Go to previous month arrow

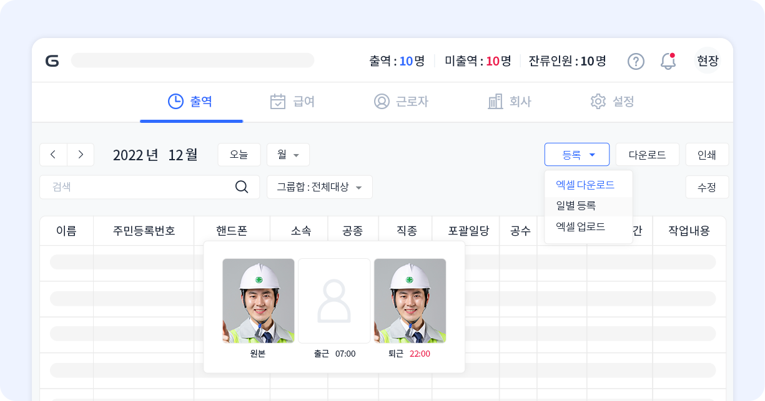(54, 155)
